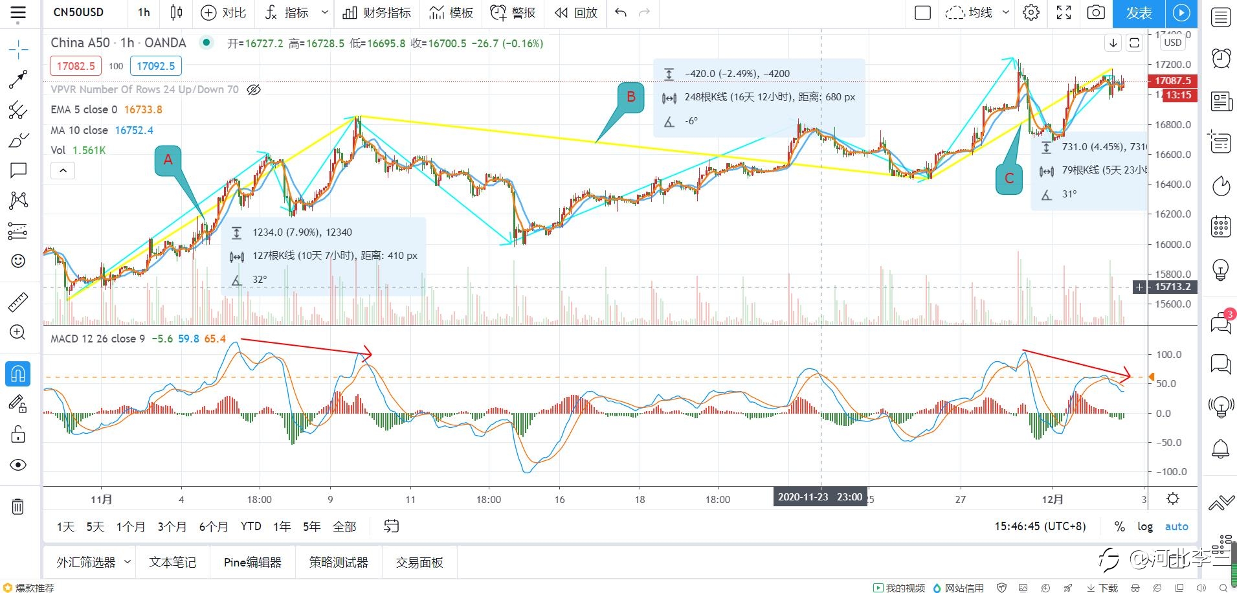Open the go-to-date icon
The width and height of the screenshot is (1237, 593).
[x=391, y=526]
